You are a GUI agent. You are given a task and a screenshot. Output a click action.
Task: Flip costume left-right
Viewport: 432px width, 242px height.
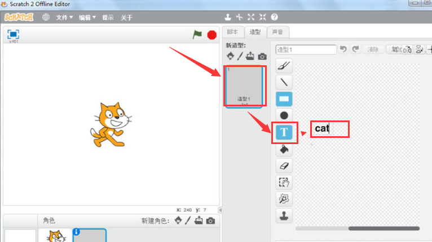pyautogui.click(x=408, y=50)
